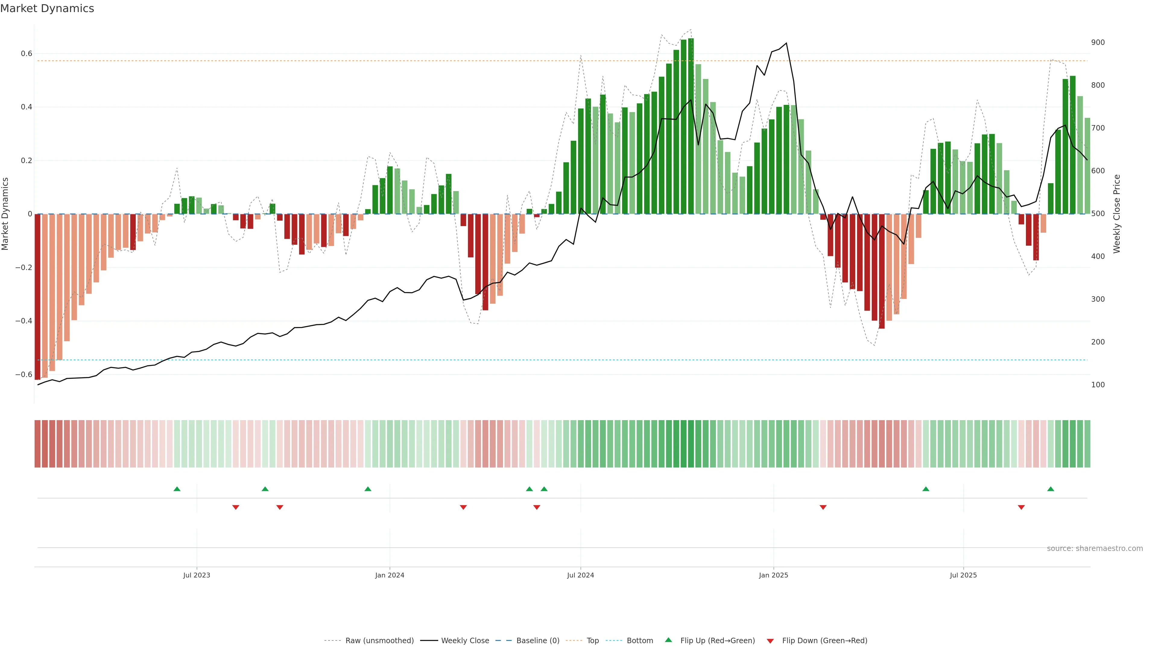Click the Market Dynamics chart title

(x=47, y=8)
